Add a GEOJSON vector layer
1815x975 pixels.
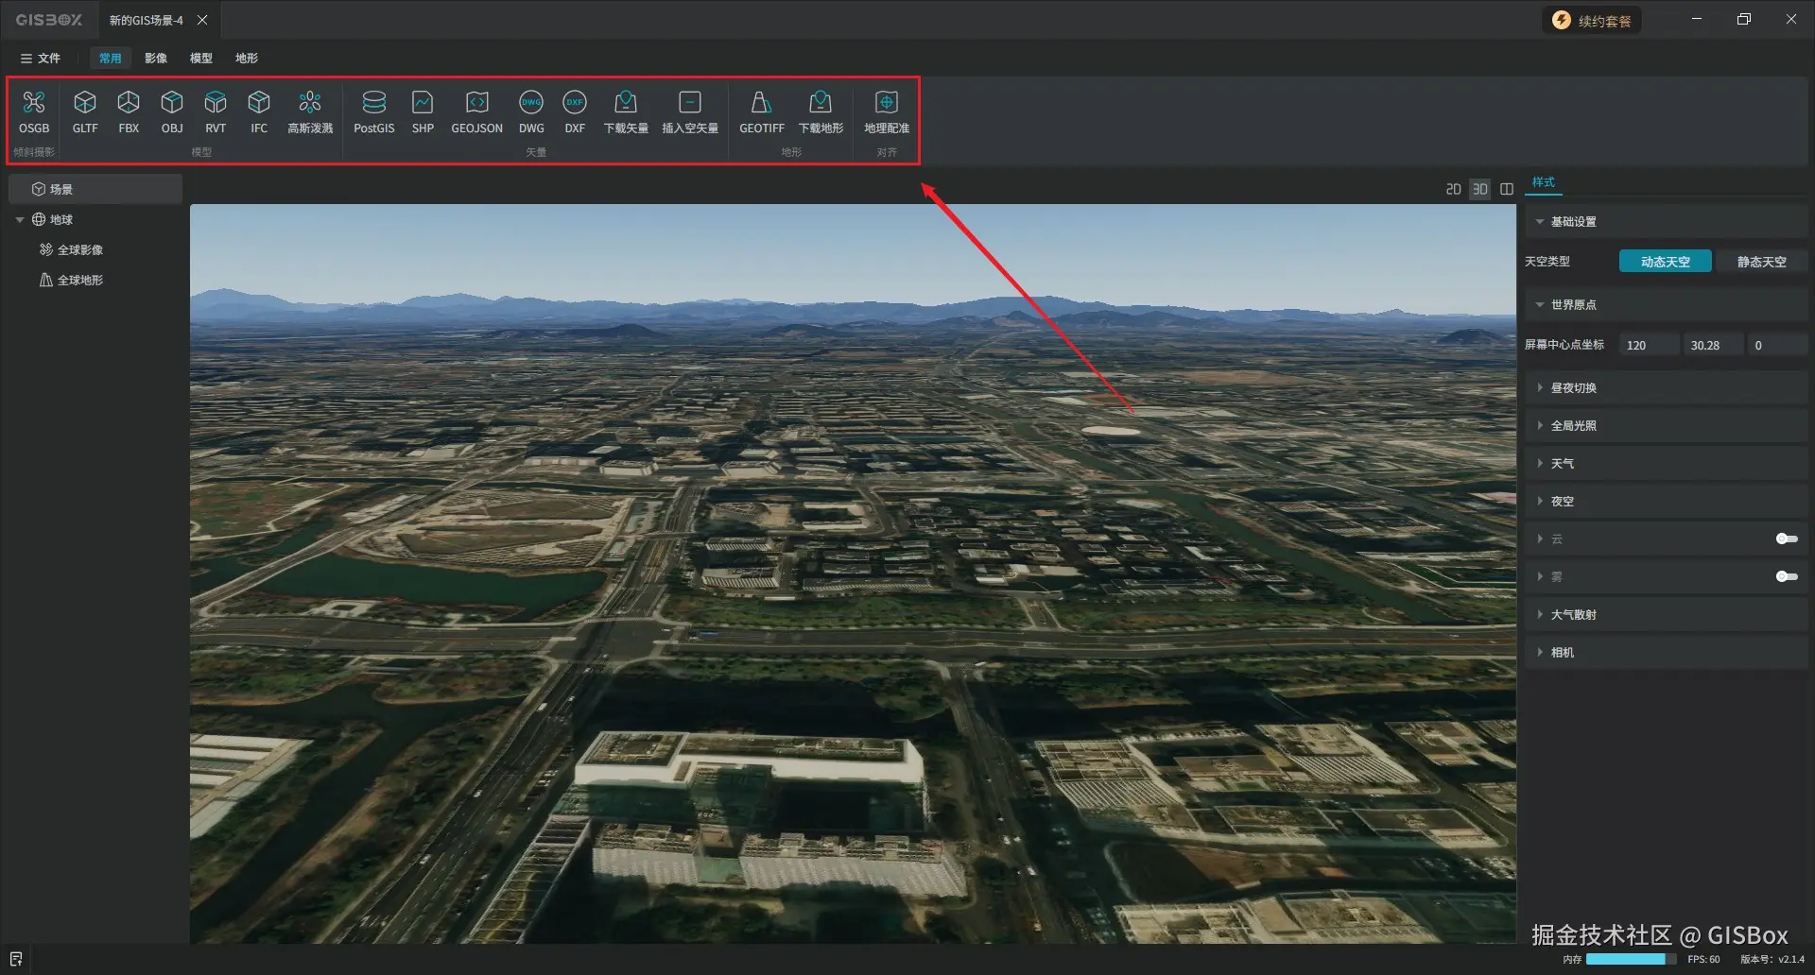tap(477, 111)
